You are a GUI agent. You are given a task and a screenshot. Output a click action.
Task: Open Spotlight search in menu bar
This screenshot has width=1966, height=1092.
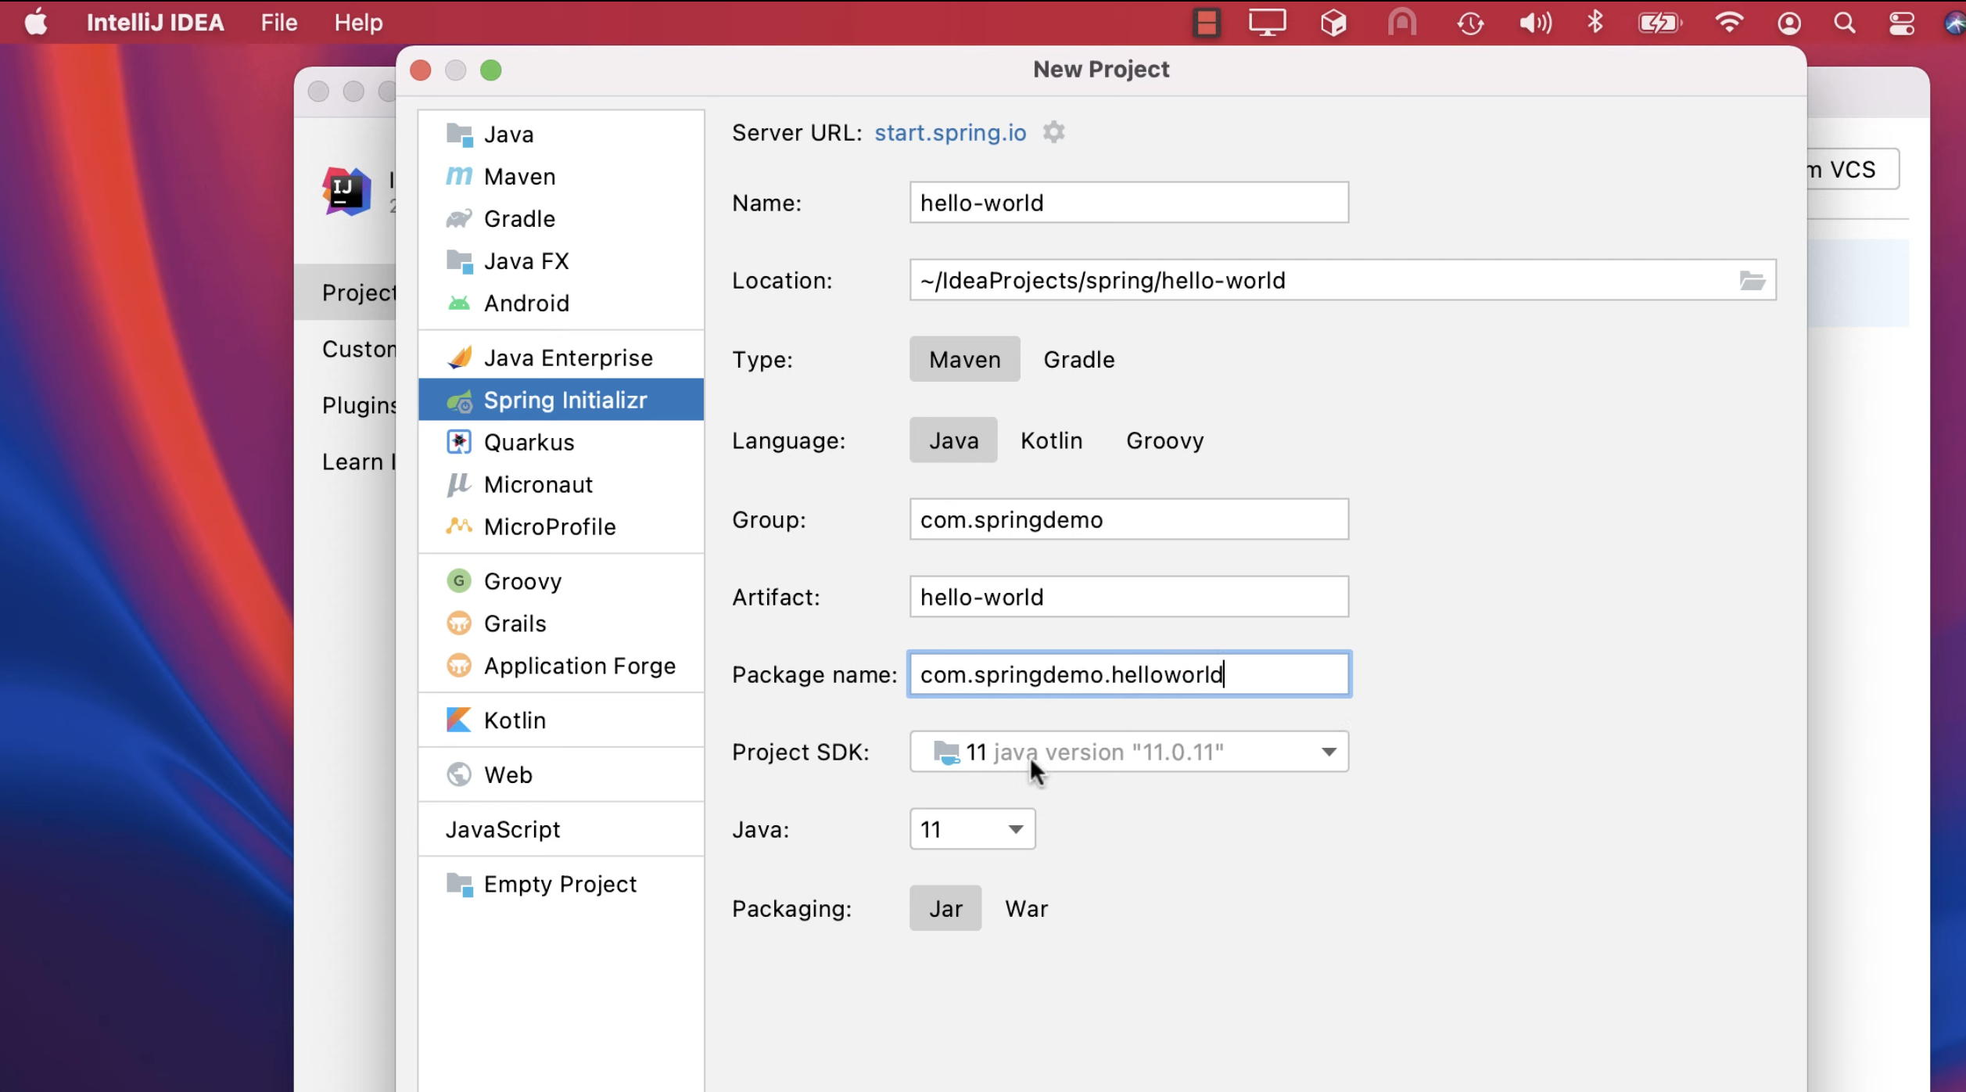1845,23
